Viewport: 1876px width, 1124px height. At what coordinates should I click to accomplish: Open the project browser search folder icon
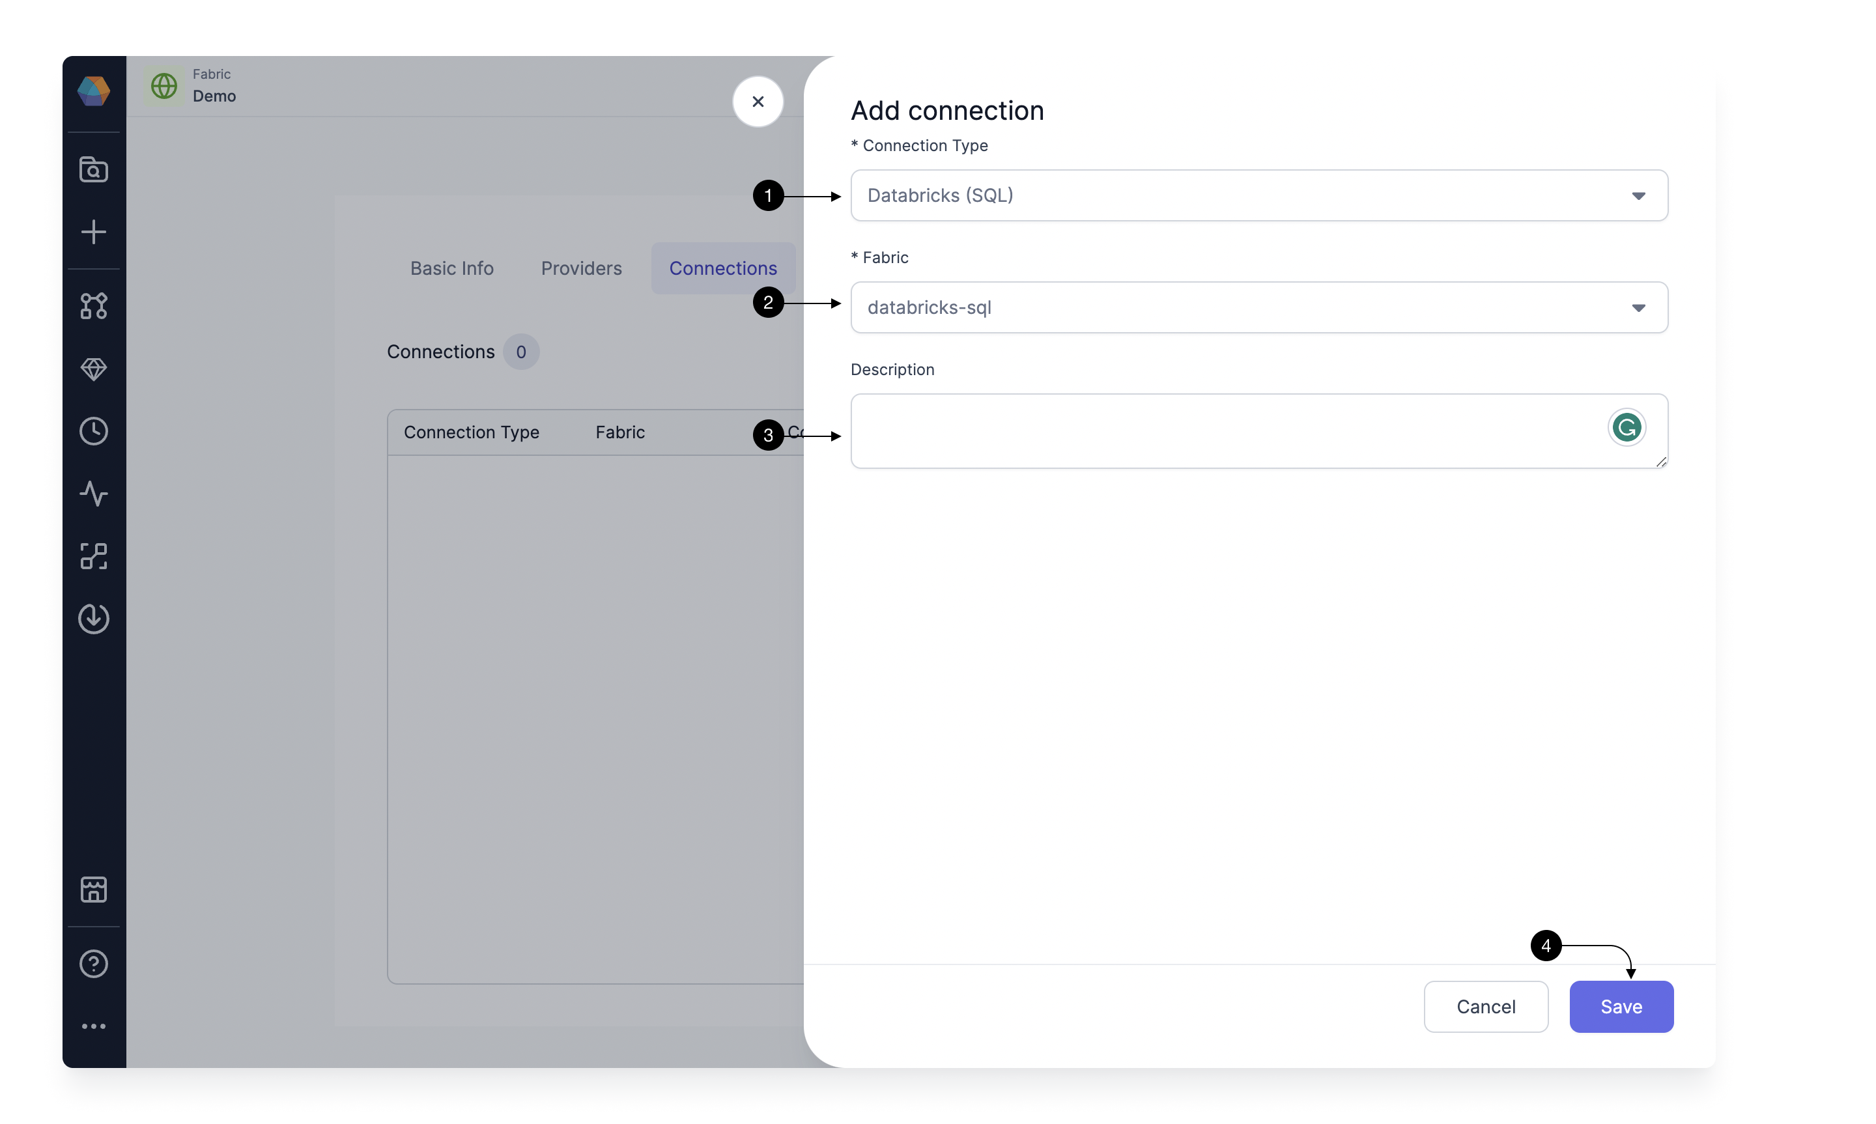click(94, 170)
